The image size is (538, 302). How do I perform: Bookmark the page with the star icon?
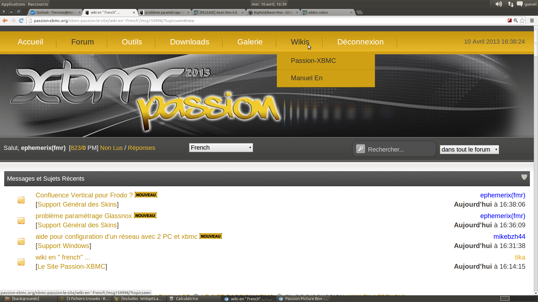click(x=522, y=20)
